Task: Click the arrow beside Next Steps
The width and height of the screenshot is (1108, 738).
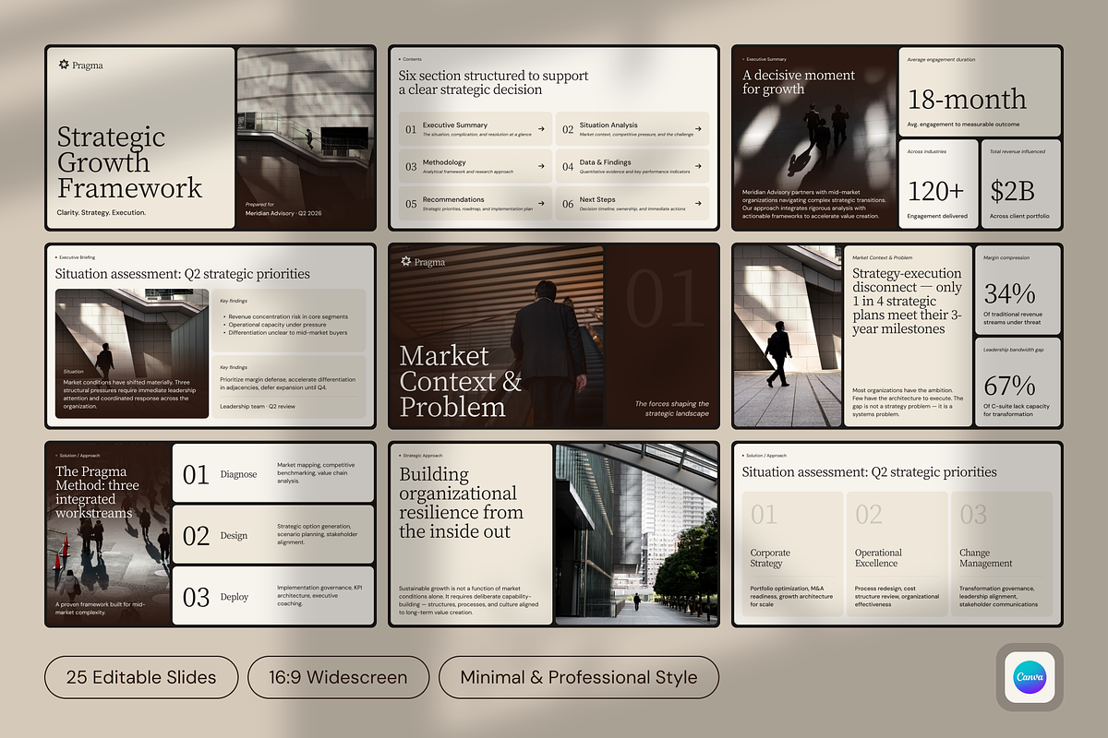Action: pos(698,204)
